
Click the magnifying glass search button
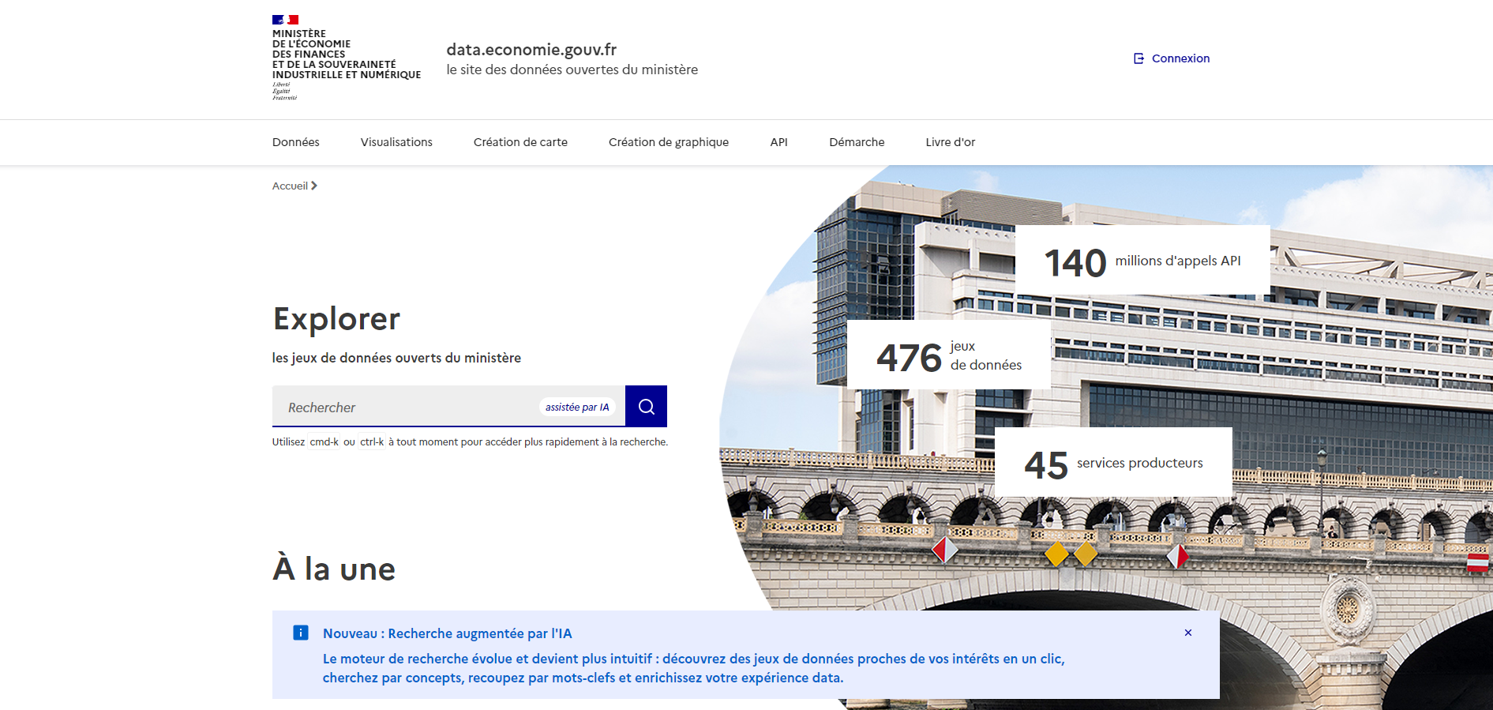click(646, 406)
